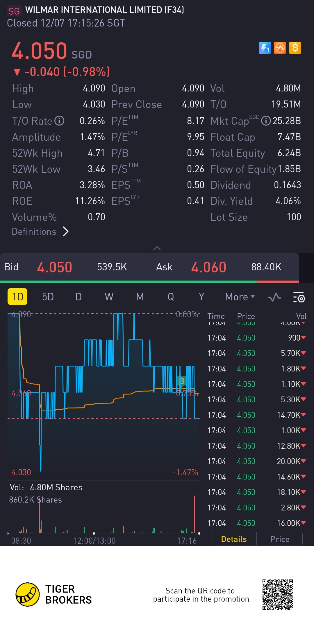The height and width of the screenshot is (643, 314).
Task: Tap the blue lightning bolt badge
Action: (x=265, y=48)
